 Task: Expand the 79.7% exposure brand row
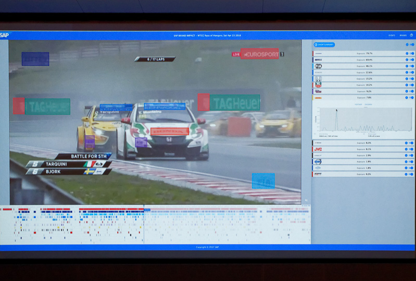point(363,53)
